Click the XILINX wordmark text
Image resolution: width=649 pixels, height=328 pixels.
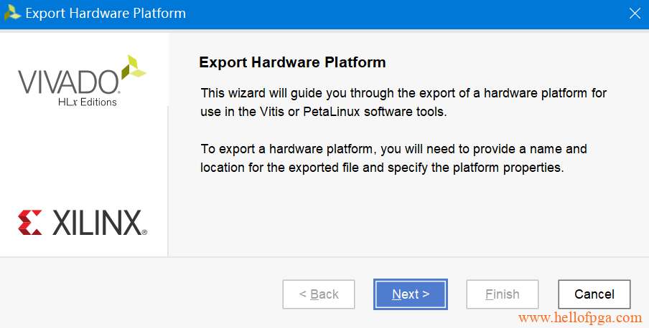coord(97,223)
